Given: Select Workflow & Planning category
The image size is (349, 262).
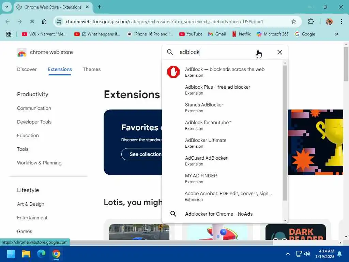Looking at the screenshot, I should (x=39, y=163).
